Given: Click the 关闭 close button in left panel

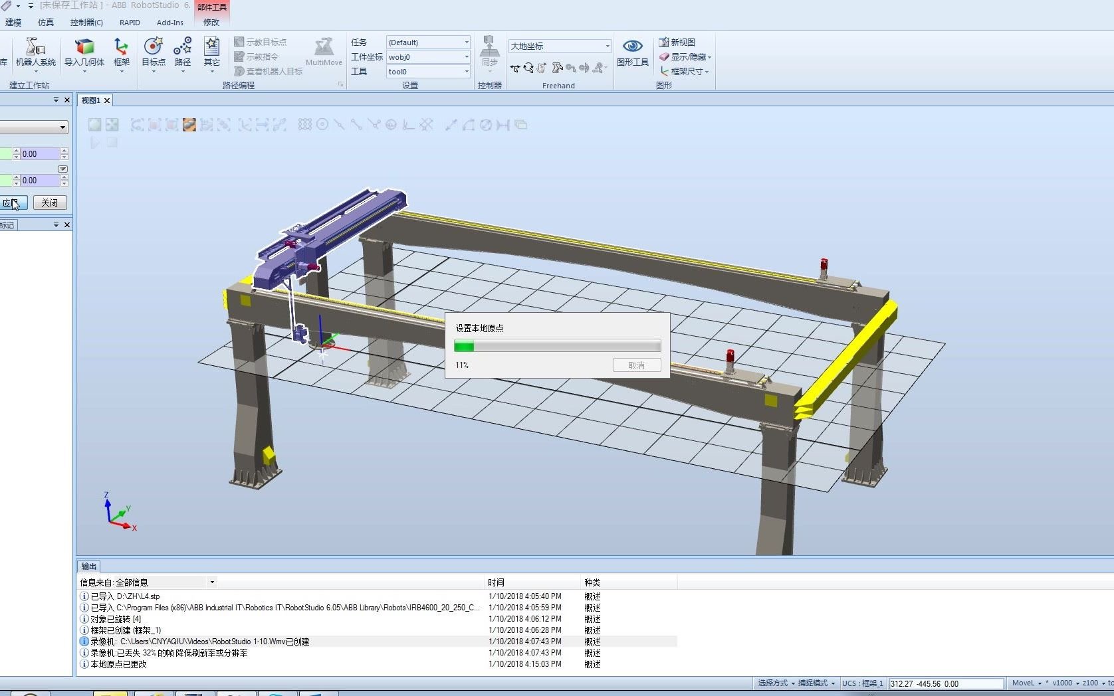Looking at the screenshot, I should (50, 203).
